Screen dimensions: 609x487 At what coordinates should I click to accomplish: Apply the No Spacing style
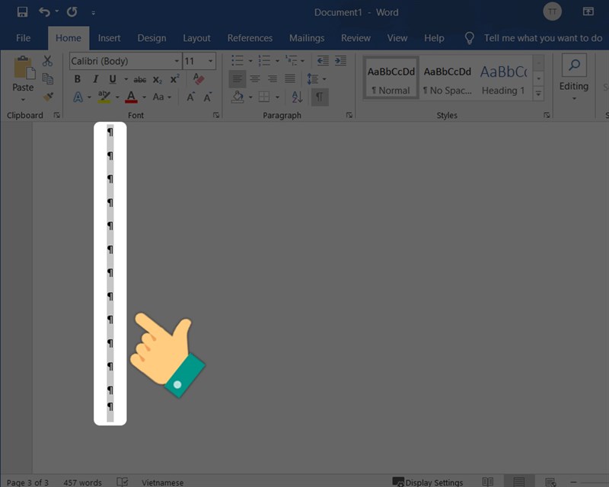point(448,78)
